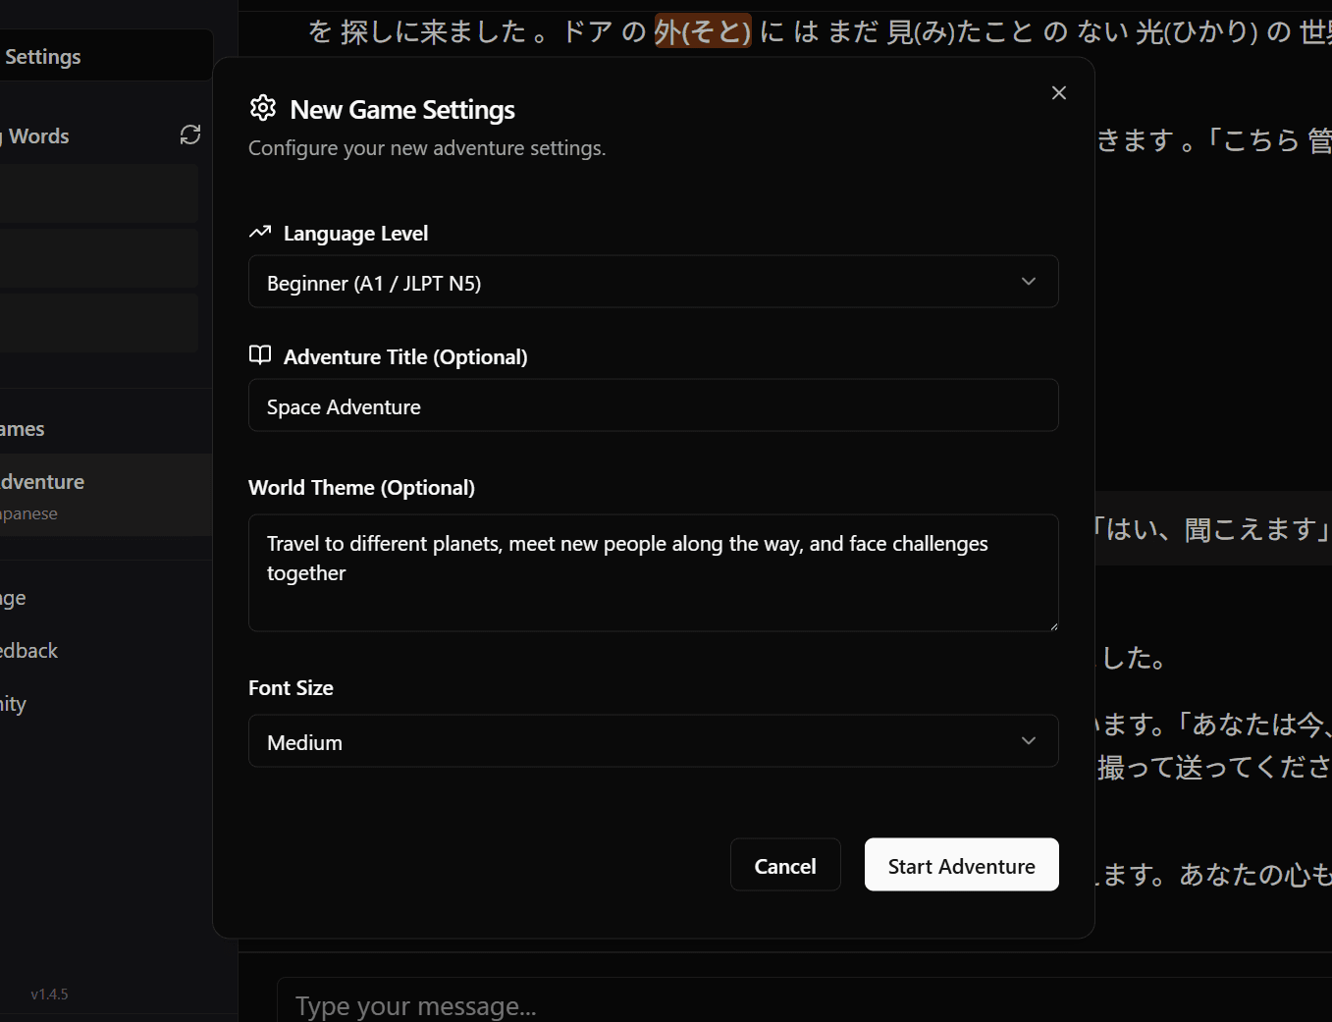Image resolution: width=1332 pixels, height=1022 pixels.
Task: Click the gear icon beside New Game Settings
Action: click(263, 108)
